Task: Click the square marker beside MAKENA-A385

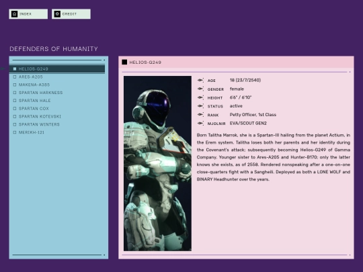Action: pos(15,85)
